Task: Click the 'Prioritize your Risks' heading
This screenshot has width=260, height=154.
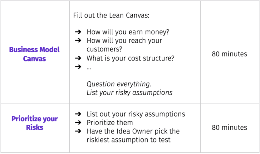Action: (x=34, y=123)
